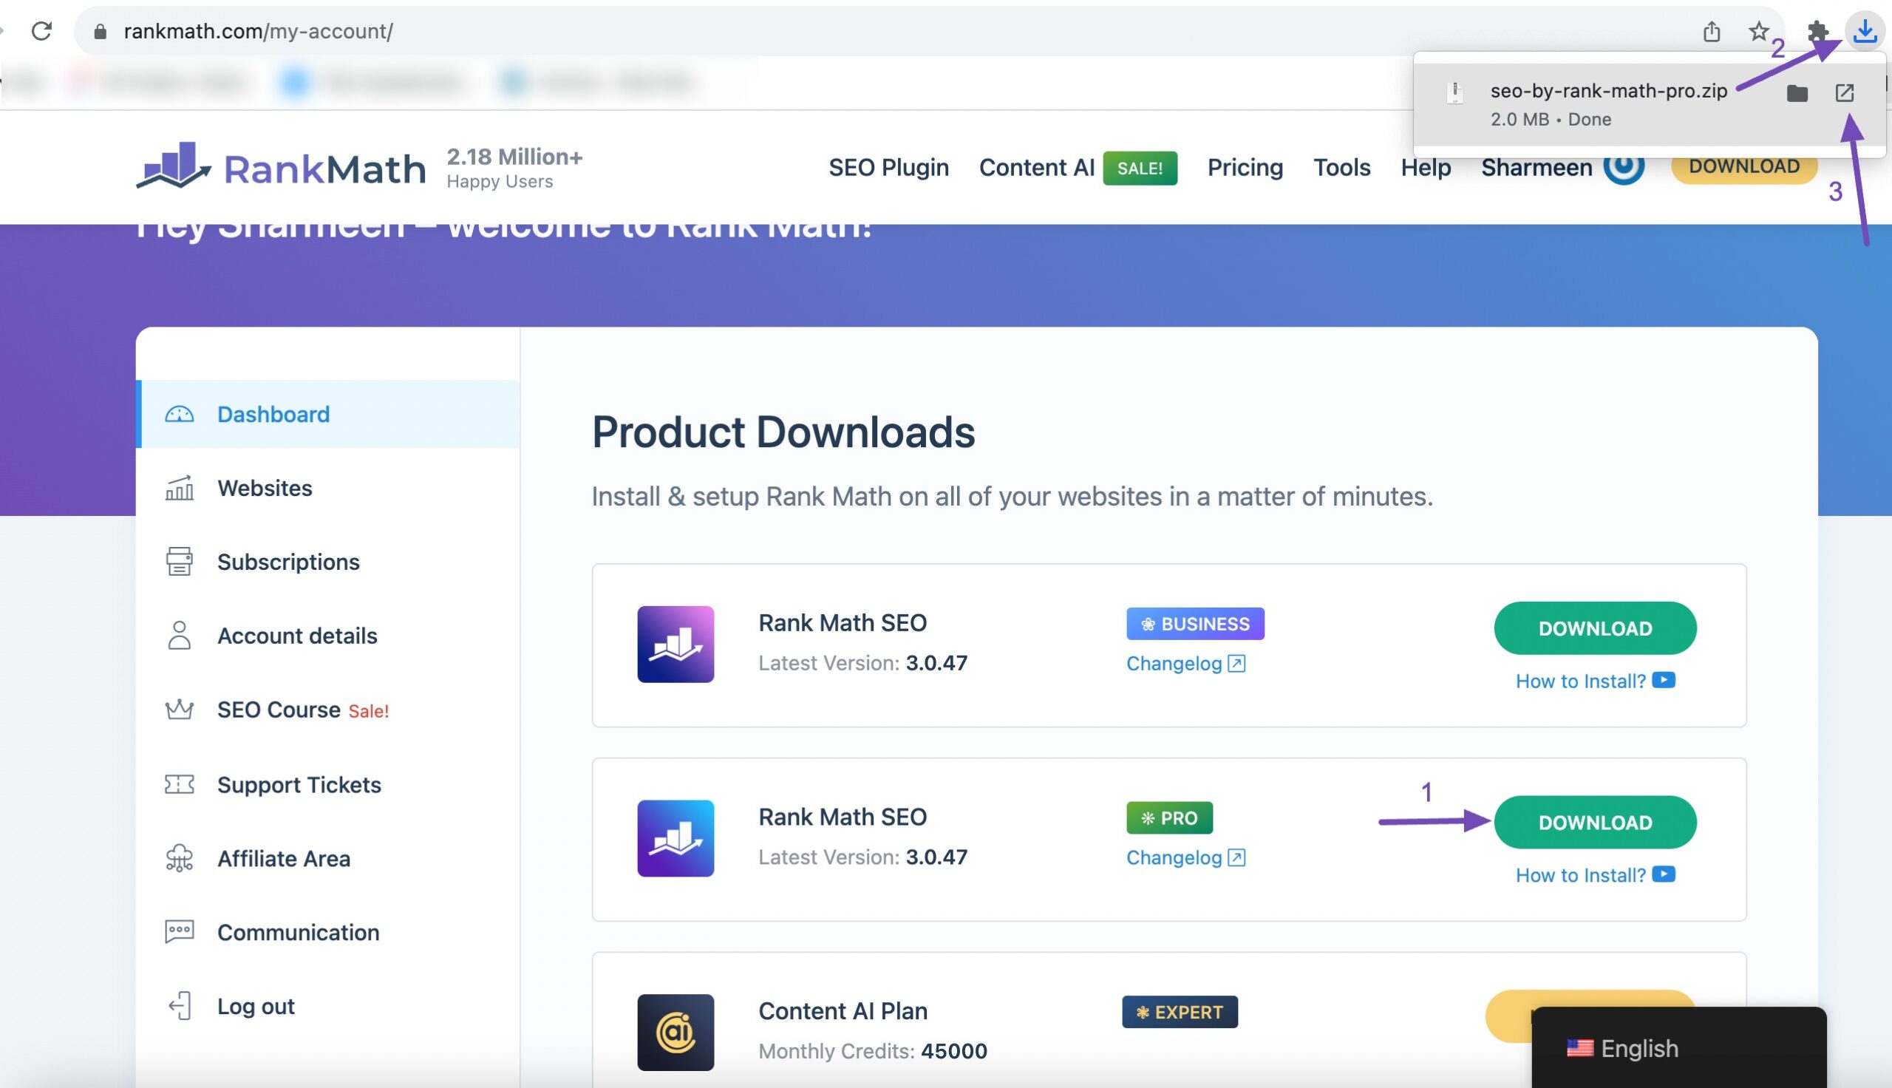Open the SEO Plugin menu item
This screenshot has width=1892, height=1088.
889,166
